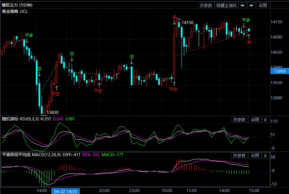Open the KDJ panel 说明 help
Screen dimensions: 289x194
click(x=255, y=120)
